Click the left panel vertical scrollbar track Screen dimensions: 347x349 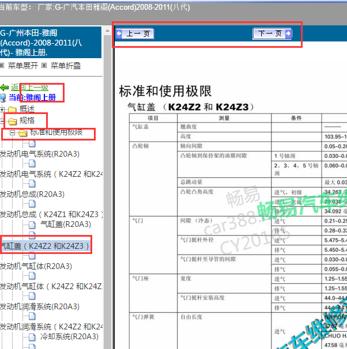[107, 191]
